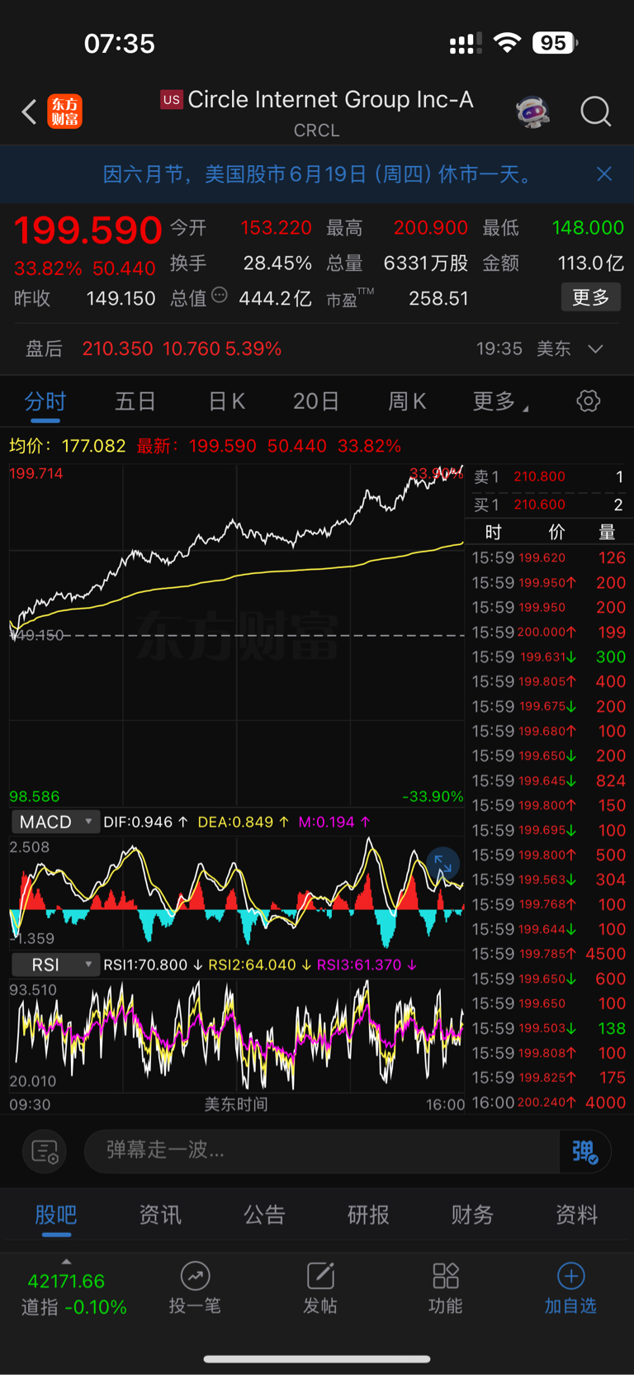Tap the RSI oscillator chart
Viewport: 634px width, 1375px height.
pyautogui.click(x=237, y=1036)
